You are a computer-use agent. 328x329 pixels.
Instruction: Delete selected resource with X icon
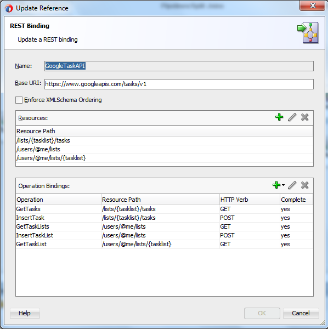(305, 117)
